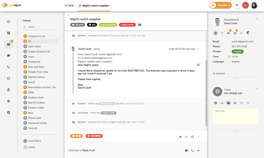Click the red phone call button

[x=245, y=5]
